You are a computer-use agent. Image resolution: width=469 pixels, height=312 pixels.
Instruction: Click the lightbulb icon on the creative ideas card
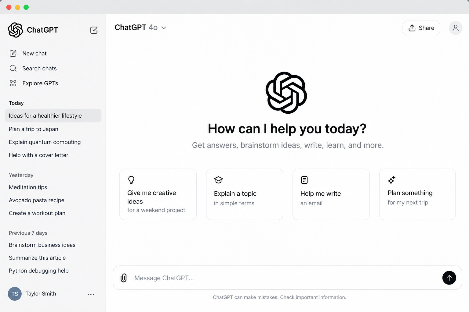tap(131, 180)
